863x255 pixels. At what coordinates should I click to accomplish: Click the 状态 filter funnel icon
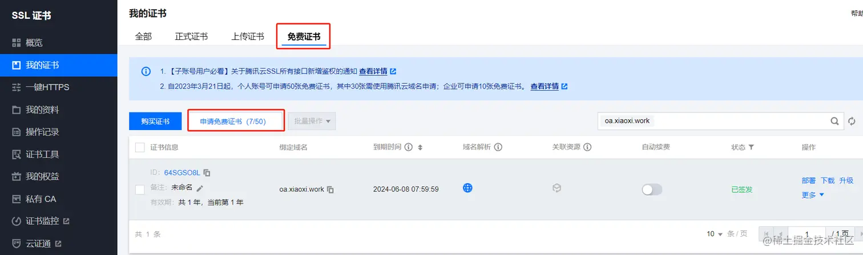tap(751, 147)
